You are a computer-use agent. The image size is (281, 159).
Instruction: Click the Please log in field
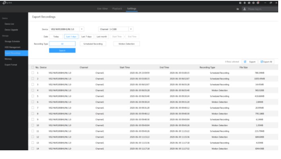point(260,9)
